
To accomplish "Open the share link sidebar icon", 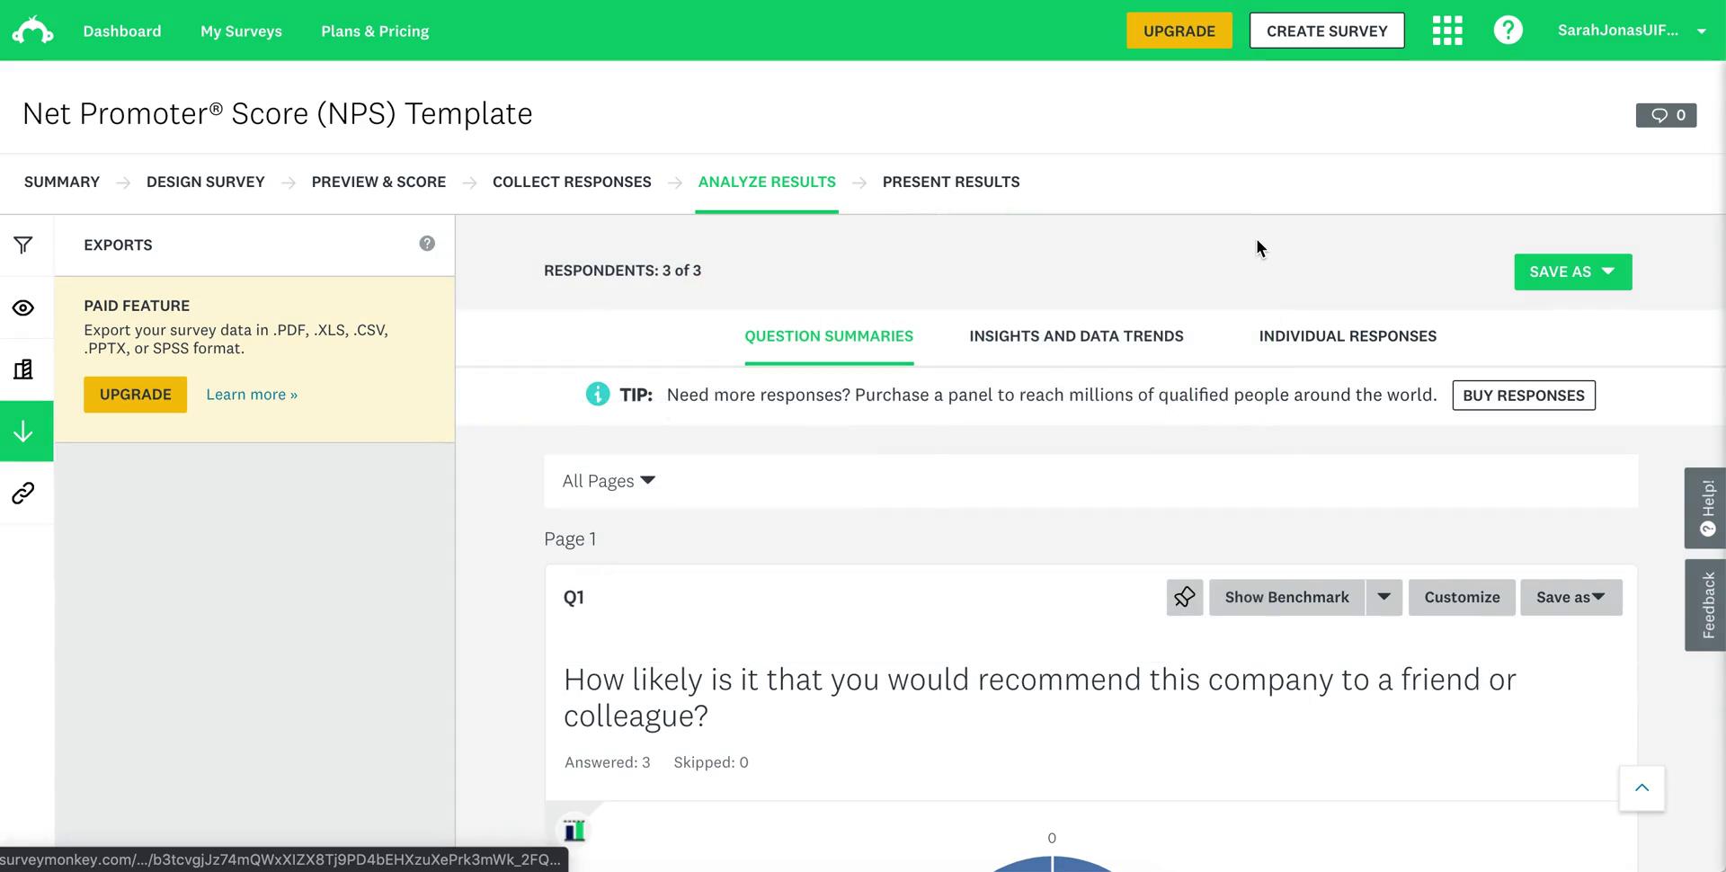I will click(23, 493).
